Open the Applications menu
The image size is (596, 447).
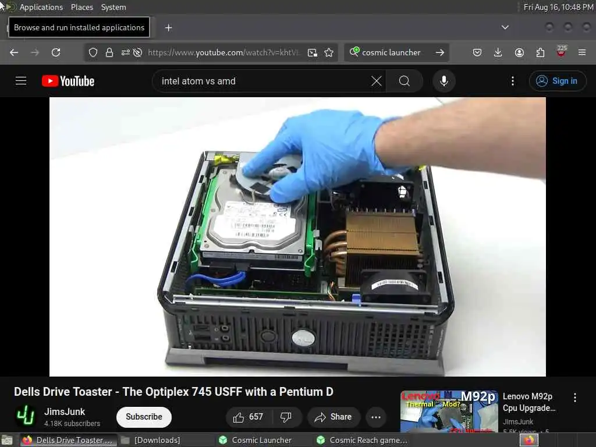tap(41, 7)
